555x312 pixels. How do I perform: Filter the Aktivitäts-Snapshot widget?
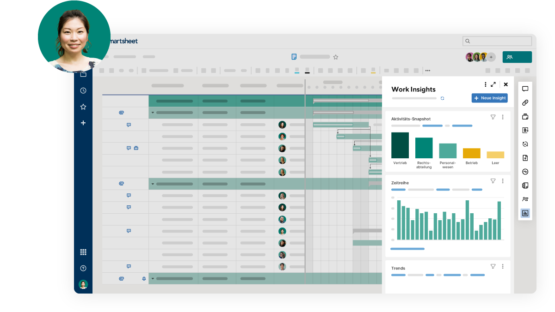click(493, 117)
